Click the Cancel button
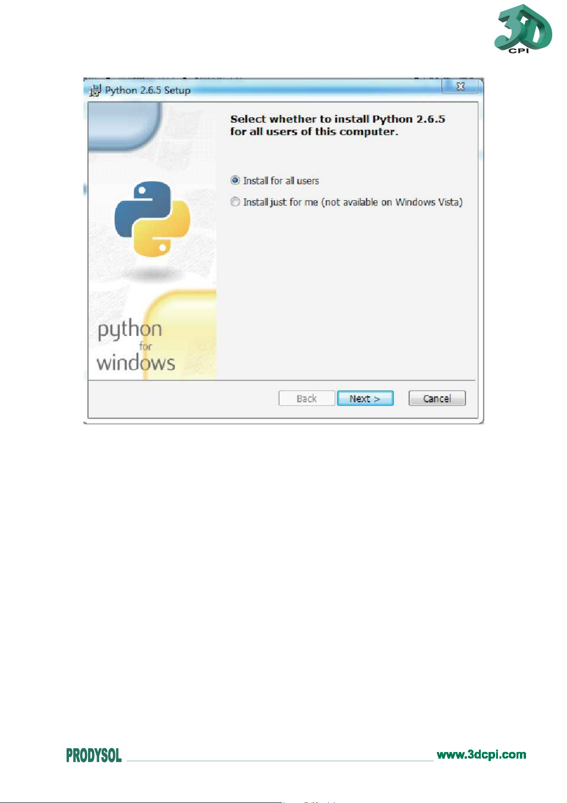 [x=437, y=398]
